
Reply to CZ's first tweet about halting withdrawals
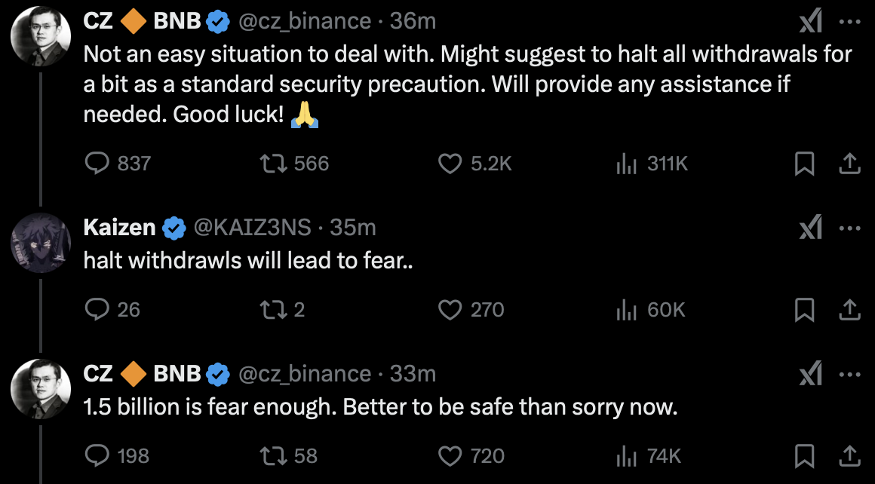pyautogui.click(x=97, y=164)
